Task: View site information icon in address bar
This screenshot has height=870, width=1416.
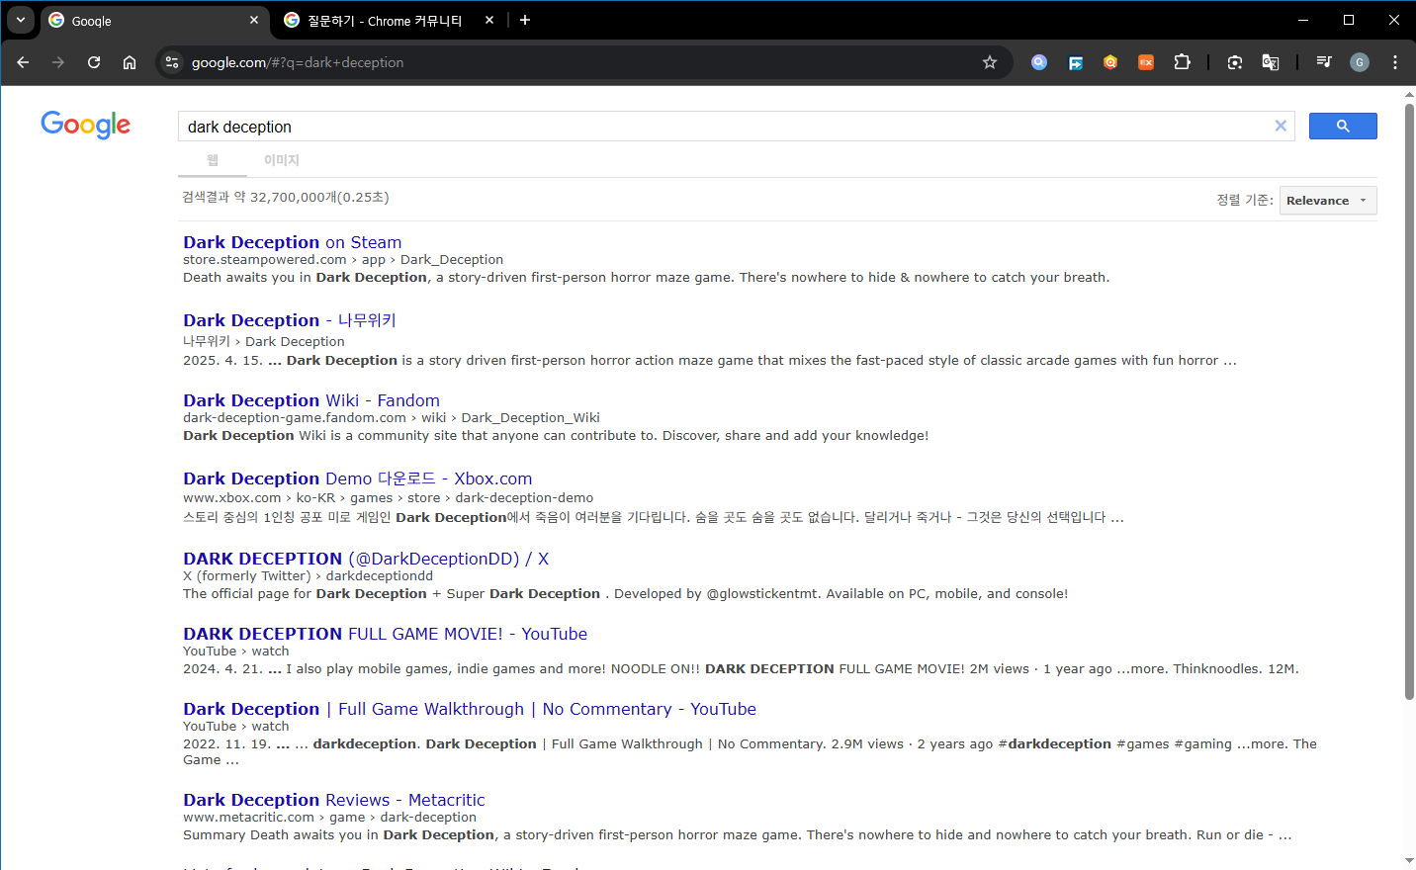Action: (x=172, y=62)
